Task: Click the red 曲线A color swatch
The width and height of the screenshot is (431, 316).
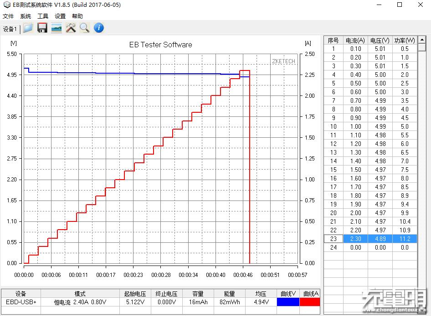Action: tap(310, 302)
